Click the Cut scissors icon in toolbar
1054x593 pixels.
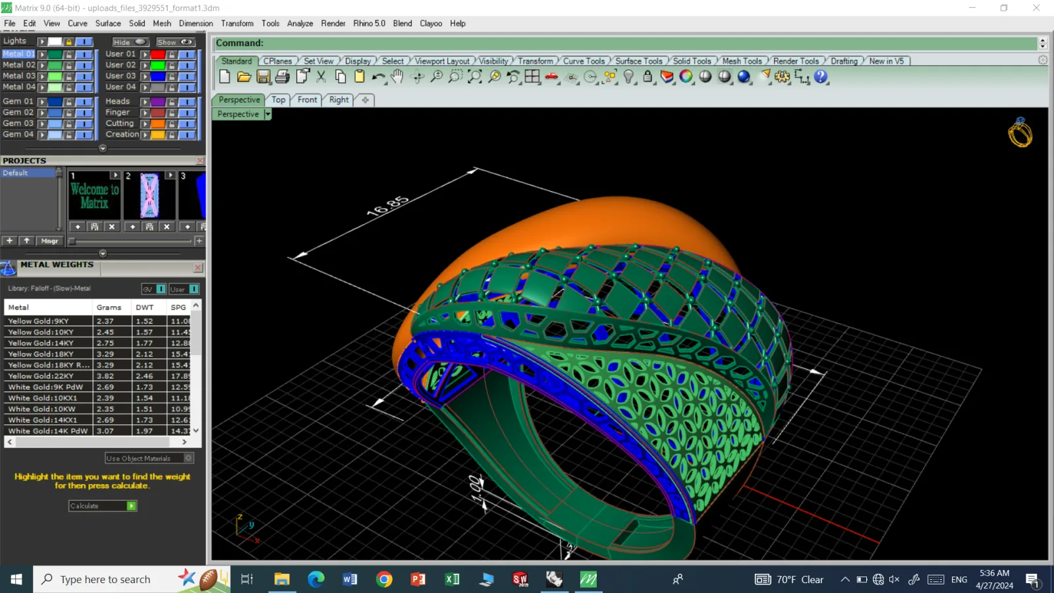tap(321, 76)
